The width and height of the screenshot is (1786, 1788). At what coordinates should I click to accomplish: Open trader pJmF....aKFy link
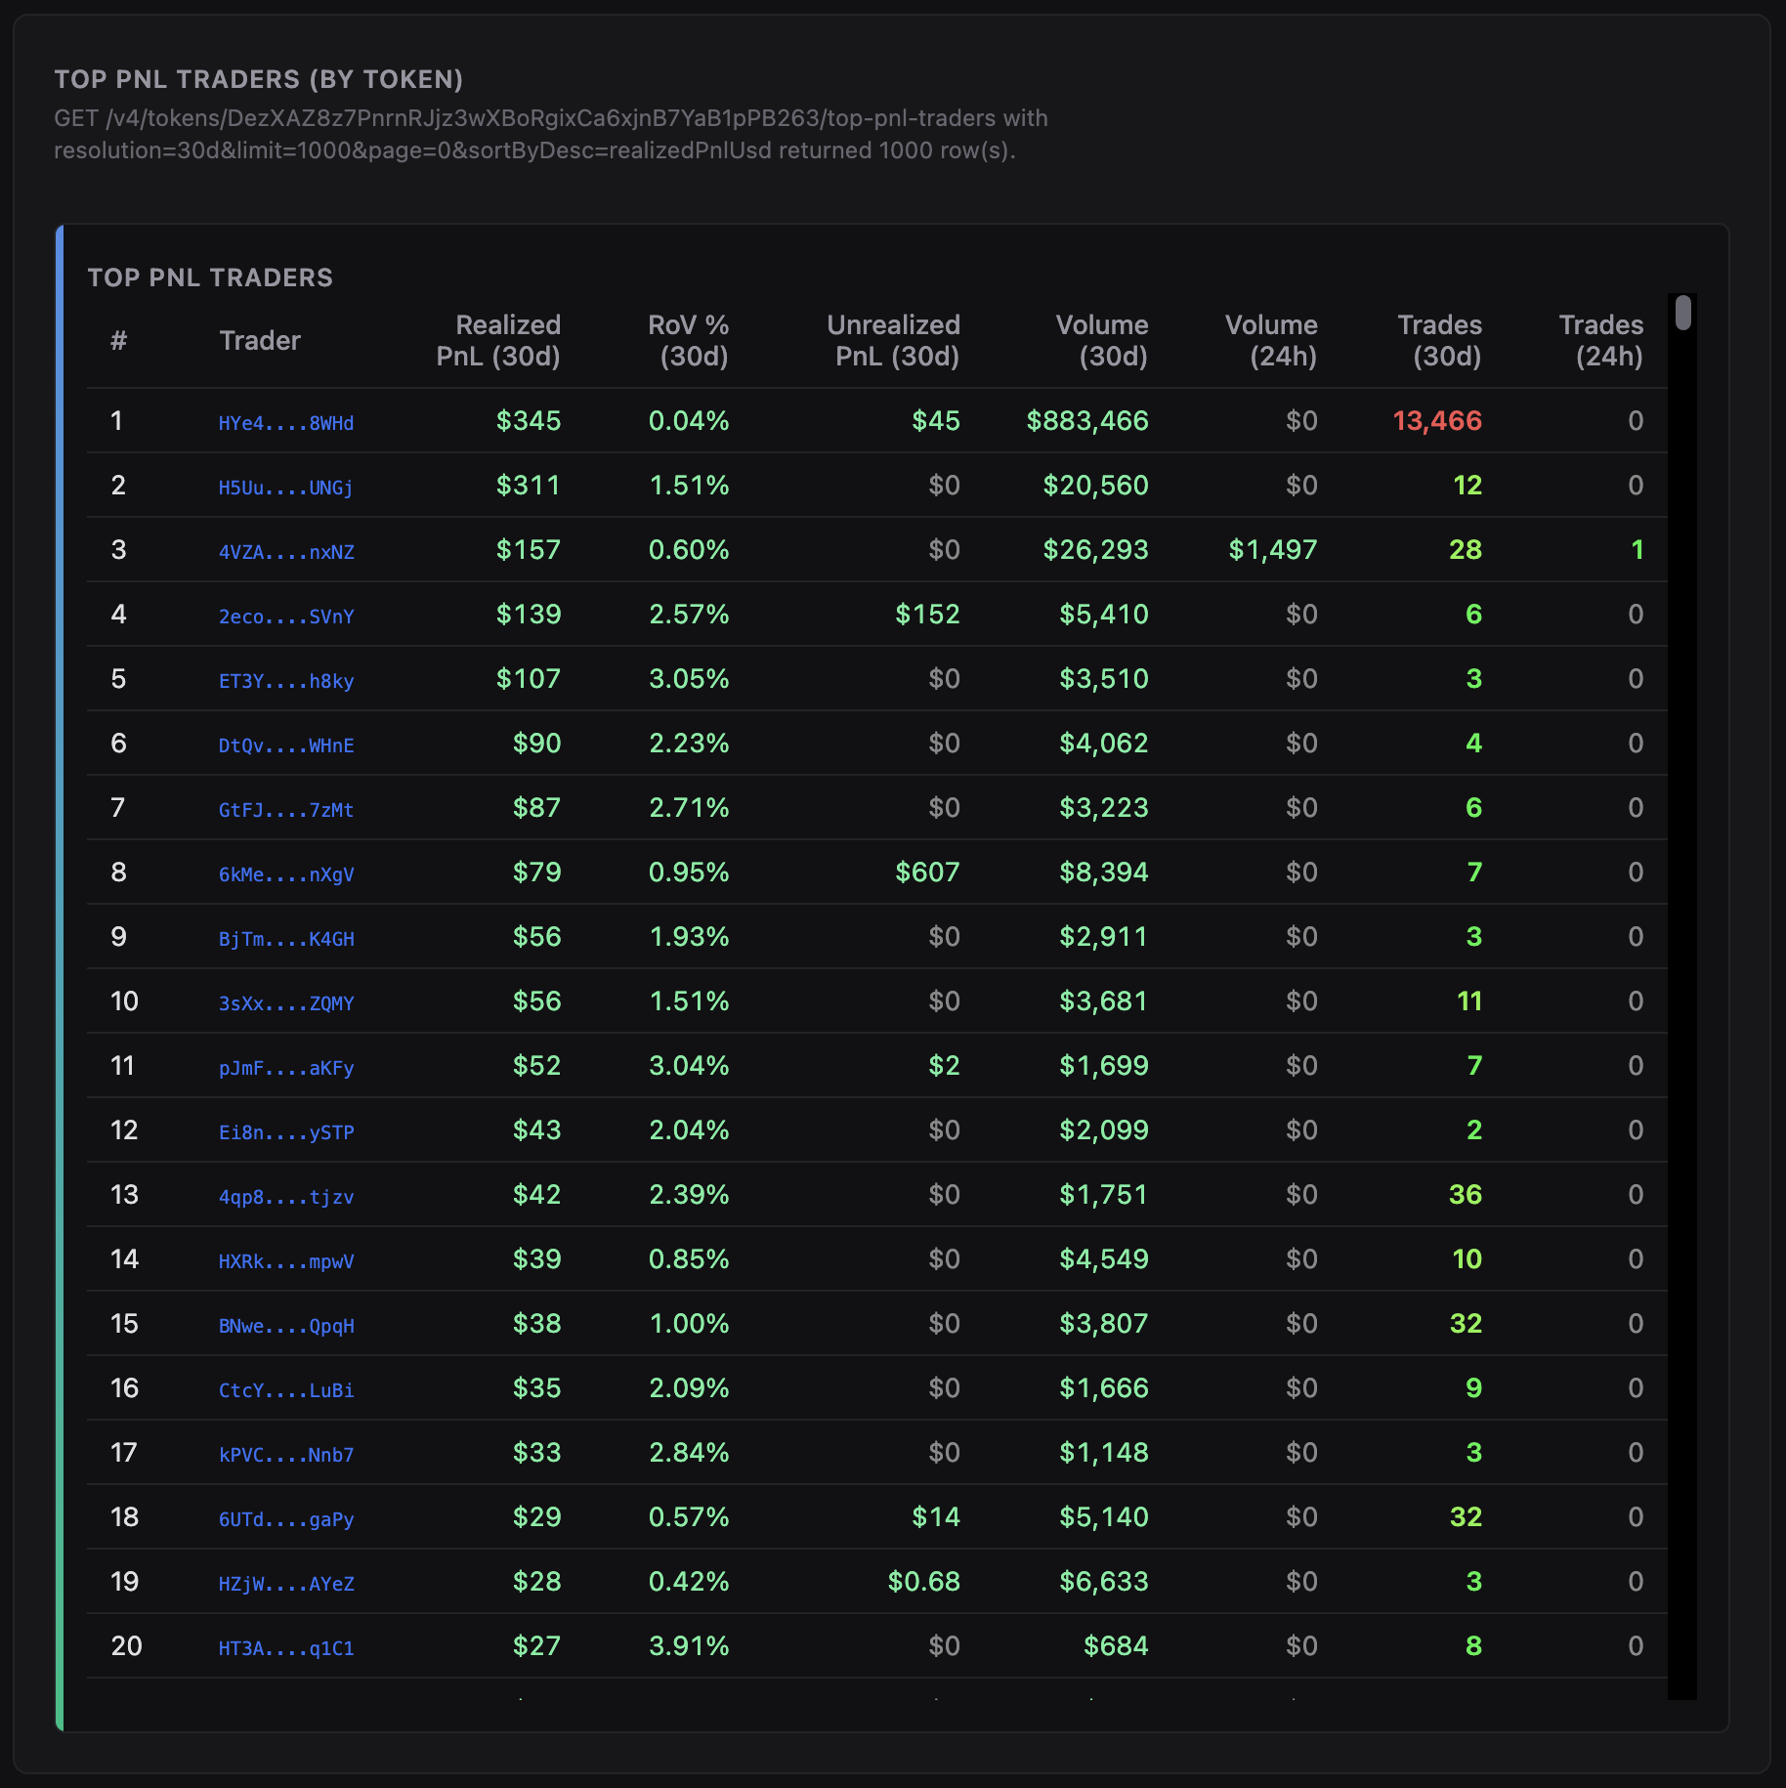tap(286, 1068)
